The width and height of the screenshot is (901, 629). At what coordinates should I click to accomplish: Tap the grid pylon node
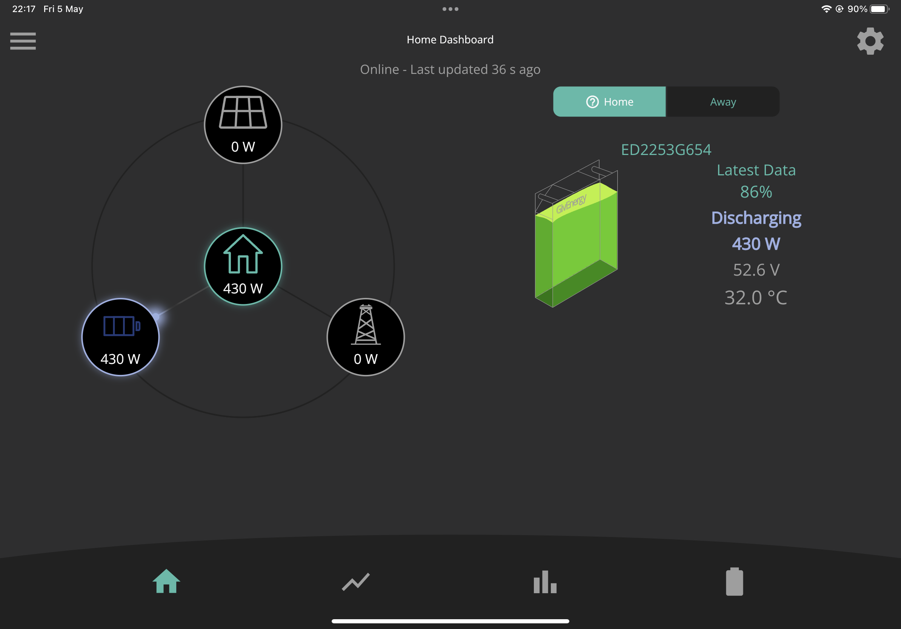[365, 337]
